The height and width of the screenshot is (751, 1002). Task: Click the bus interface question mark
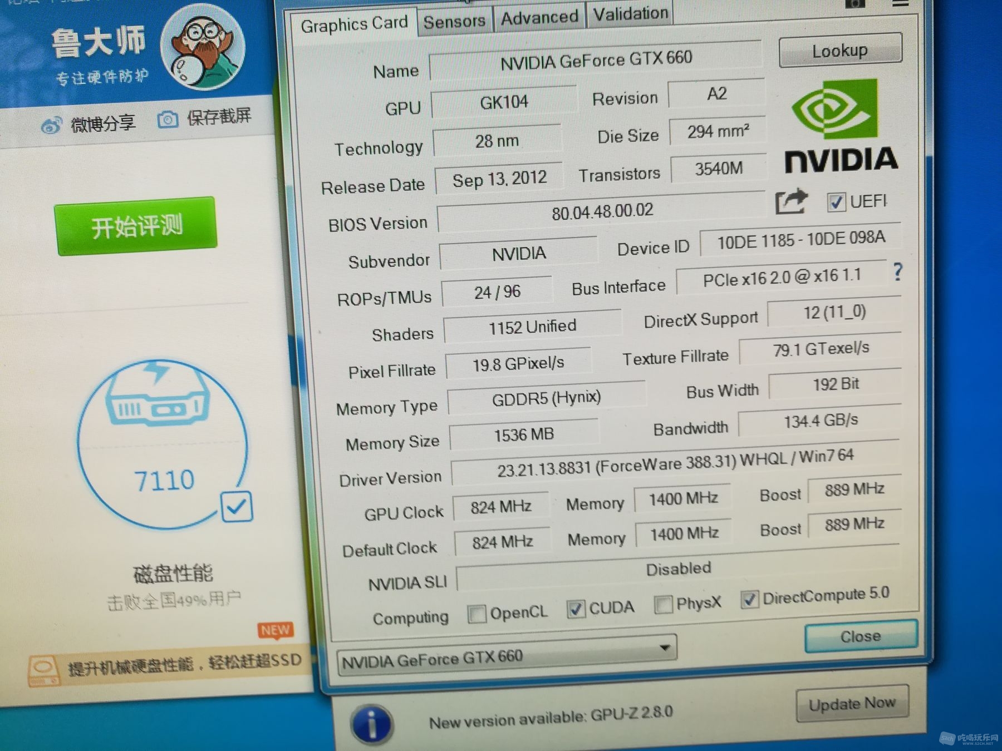pyautogui.click(x=897, y=271)
